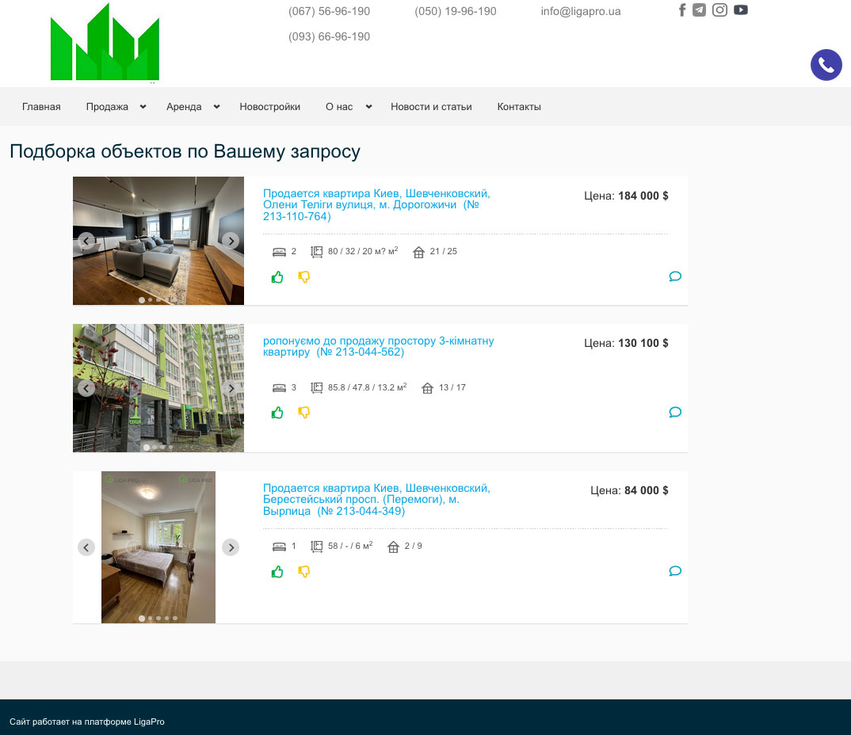This screenshot has height=735, width=851.
Task: Click footer text Сайт работает на платформе LigaPro
Action: [87, 722]
